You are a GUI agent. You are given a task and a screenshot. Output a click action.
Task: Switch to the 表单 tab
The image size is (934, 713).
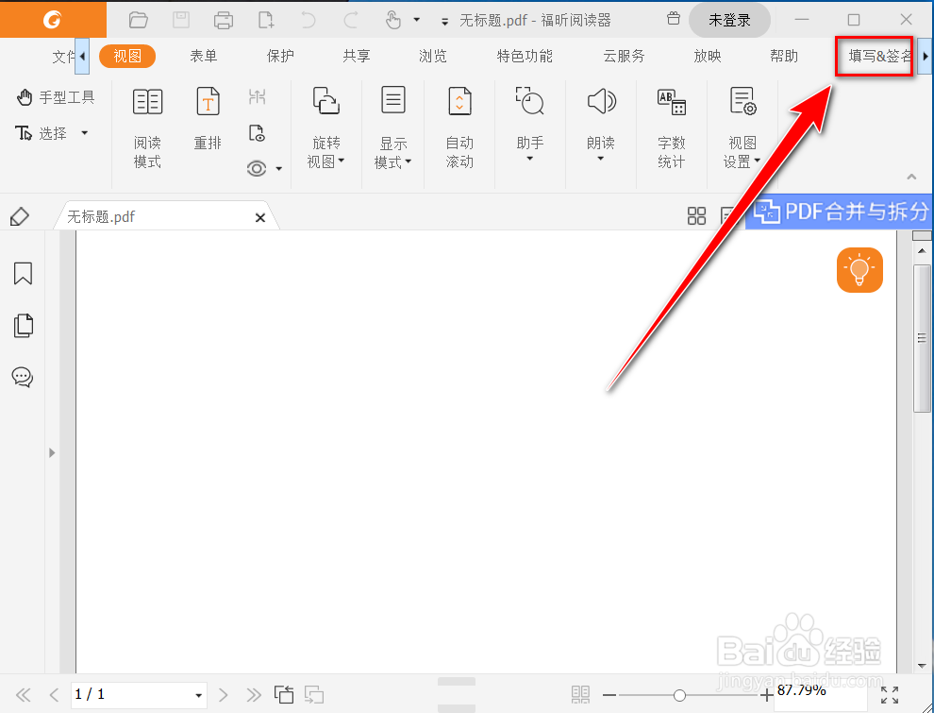(204, 56)
